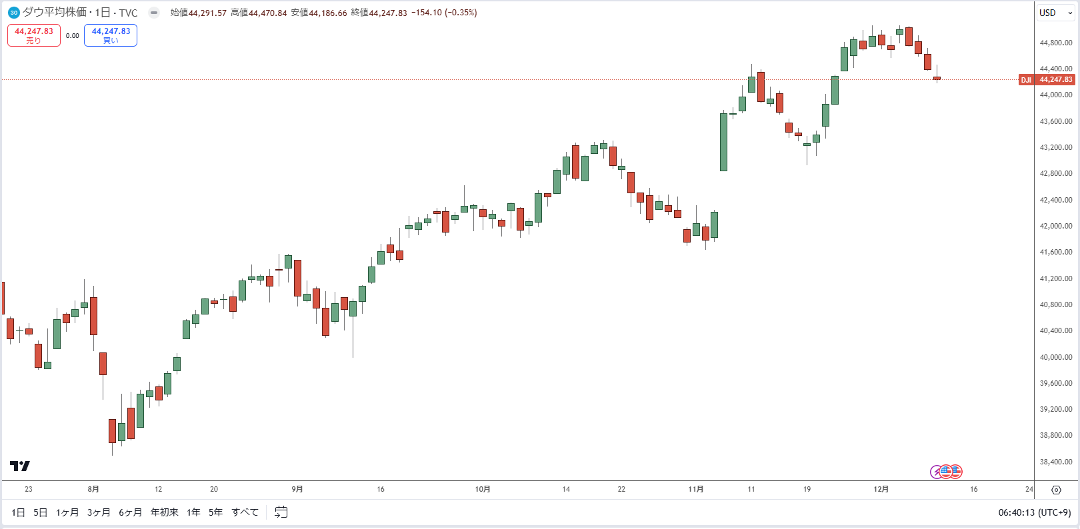Viewport: 1080px width, 529px height.
Task: Open the go-to-date calendar icon
Action: click(281, 512)
